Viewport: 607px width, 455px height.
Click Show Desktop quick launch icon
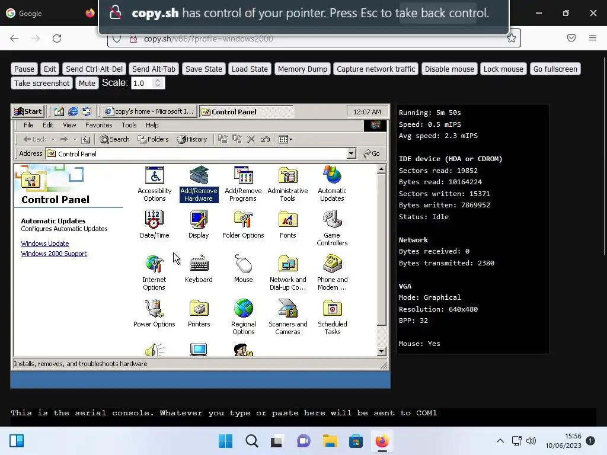pos(59,111)
